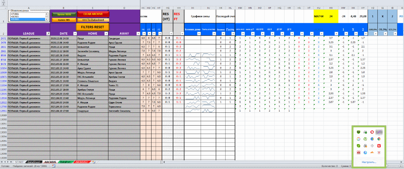This screenshot has height=169, width=404.
Task: Click the Vivaldi icon in tray popup
Action: [x=379, y=145]
